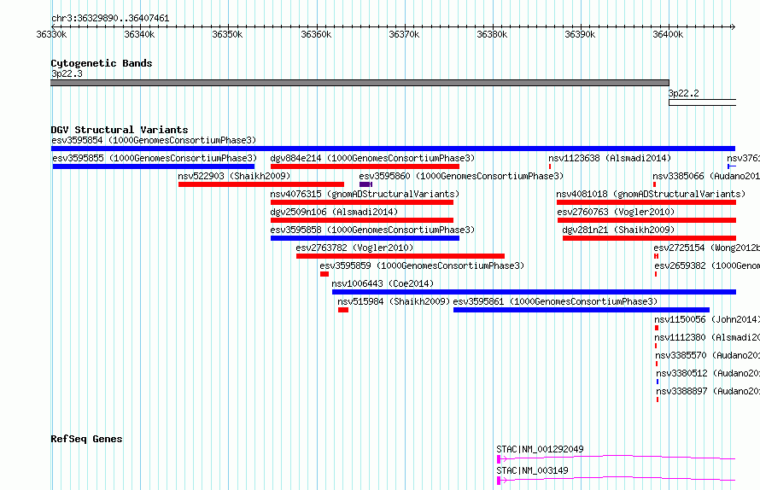Click the esv3595854 variant label
Viewport: 760px width, 490px height.
[154, 141]
